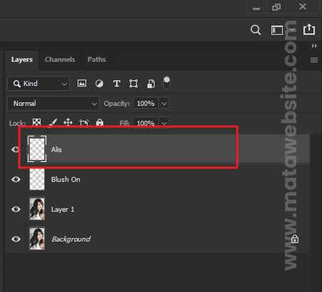Screen dimensions: 322x292
Task: Lock position move icon
Action: (68, 122)
